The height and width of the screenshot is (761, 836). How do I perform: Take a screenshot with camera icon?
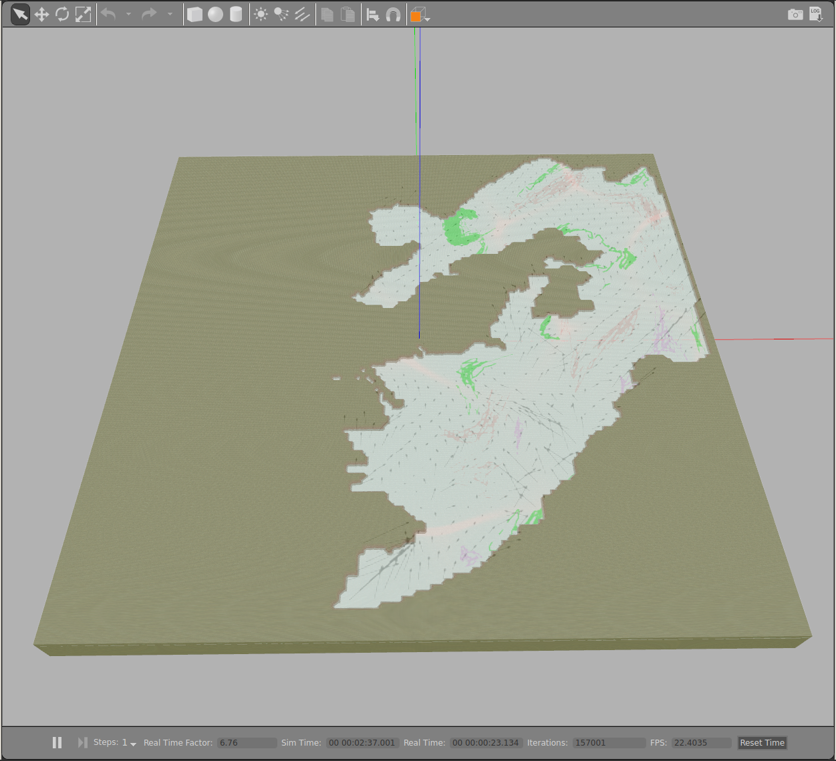pos(795,15)
